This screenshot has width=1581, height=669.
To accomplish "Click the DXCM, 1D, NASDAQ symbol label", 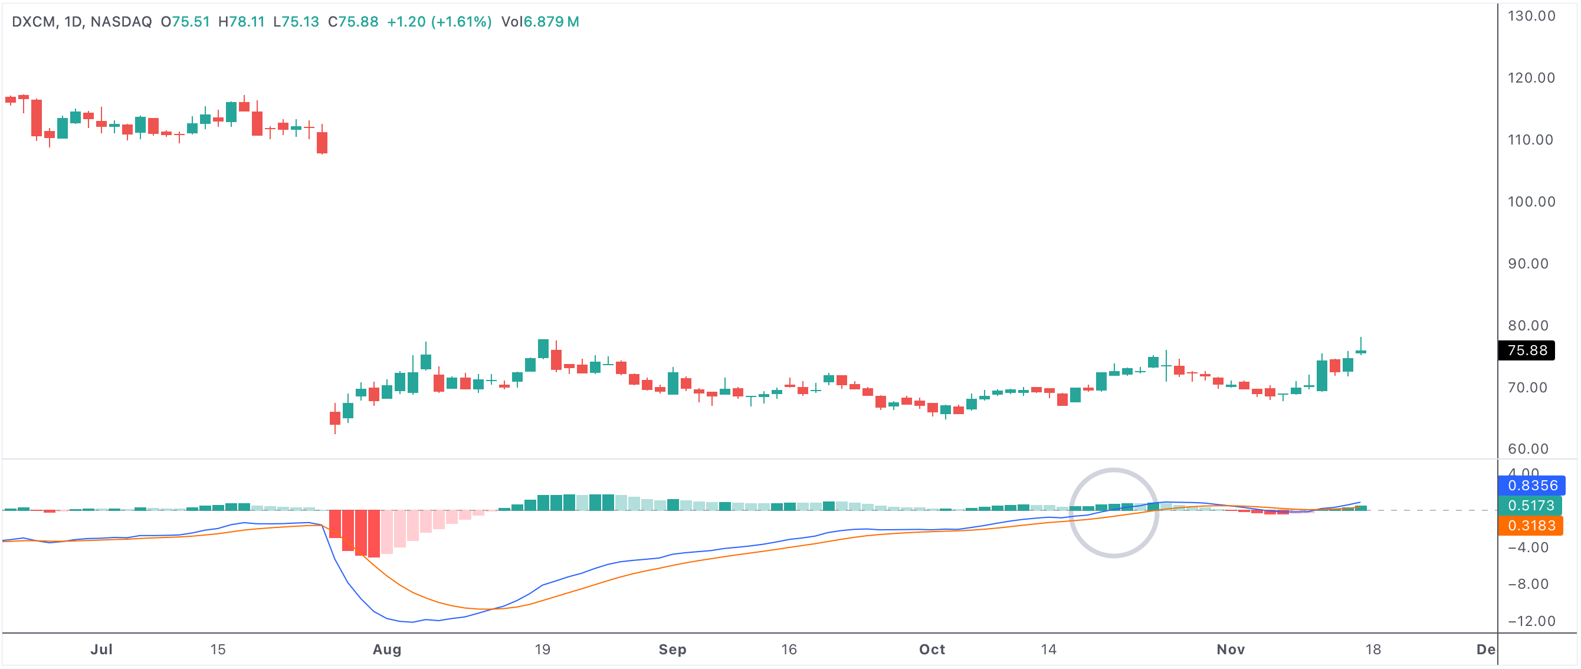I will click(81, 21).
